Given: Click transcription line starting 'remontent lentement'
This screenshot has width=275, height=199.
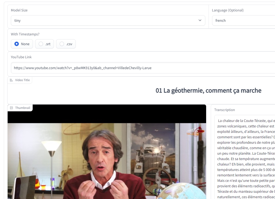Looking at the screenshot, I should tap(246, 175).
